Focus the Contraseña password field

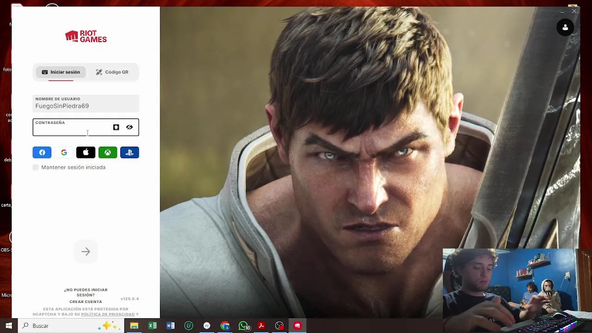click(x=86, y=127)
